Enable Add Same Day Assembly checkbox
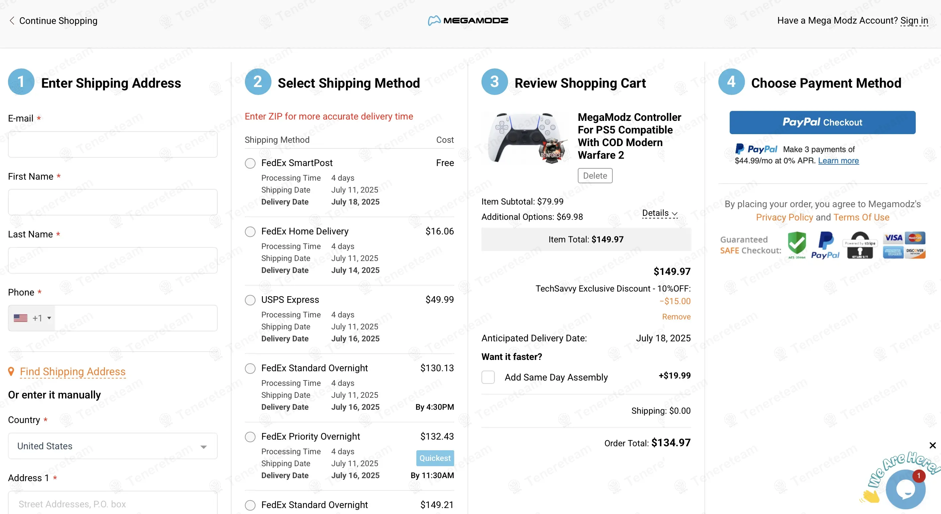Viewport: 941px width, 514px height. [x=488, y=377]
